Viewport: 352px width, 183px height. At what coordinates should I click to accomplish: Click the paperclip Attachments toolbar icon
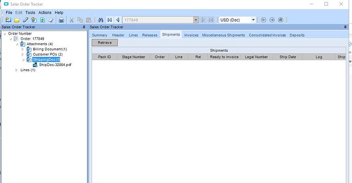(x=26, y=20)
